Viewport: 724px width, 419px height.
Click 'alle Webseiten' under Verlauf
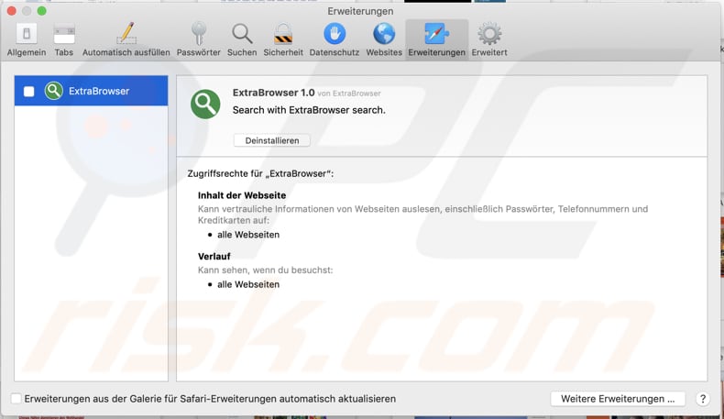(x=248, y=284)
